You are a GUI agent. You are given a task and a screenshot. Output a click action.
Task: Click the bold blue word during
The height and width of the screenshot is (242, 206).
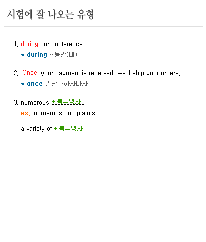pyautogui.click(x=37, y=55)
